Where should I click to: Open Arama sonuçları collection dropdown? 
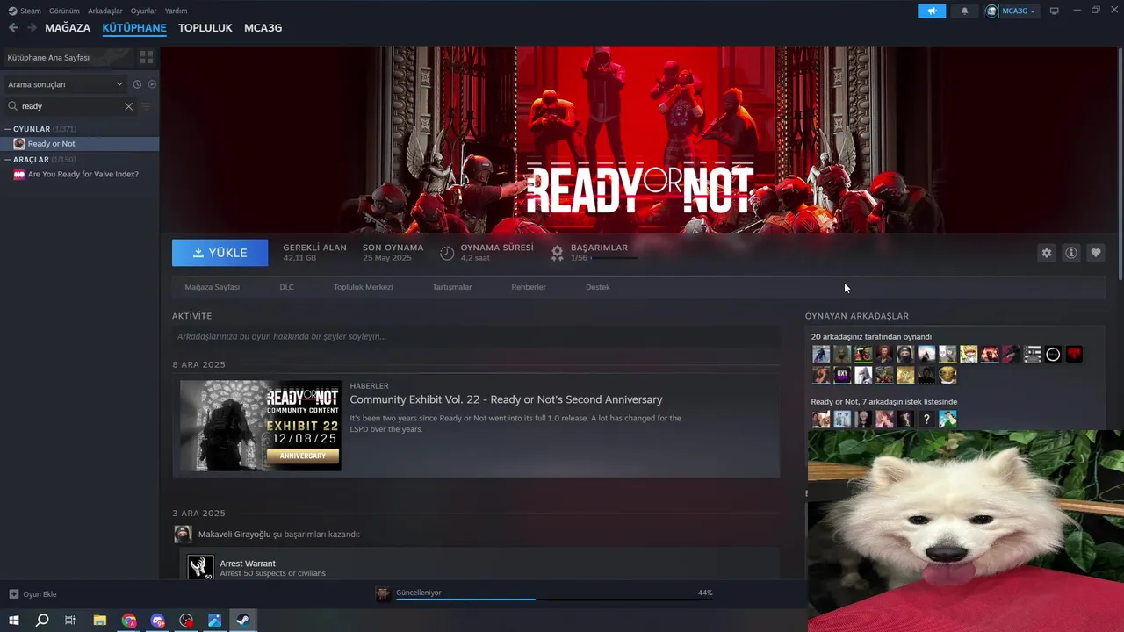point(65,84)
